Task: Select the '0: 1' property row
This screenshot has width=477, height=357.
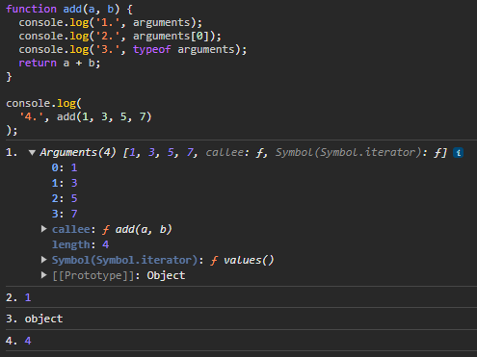Action: [65, 167]
